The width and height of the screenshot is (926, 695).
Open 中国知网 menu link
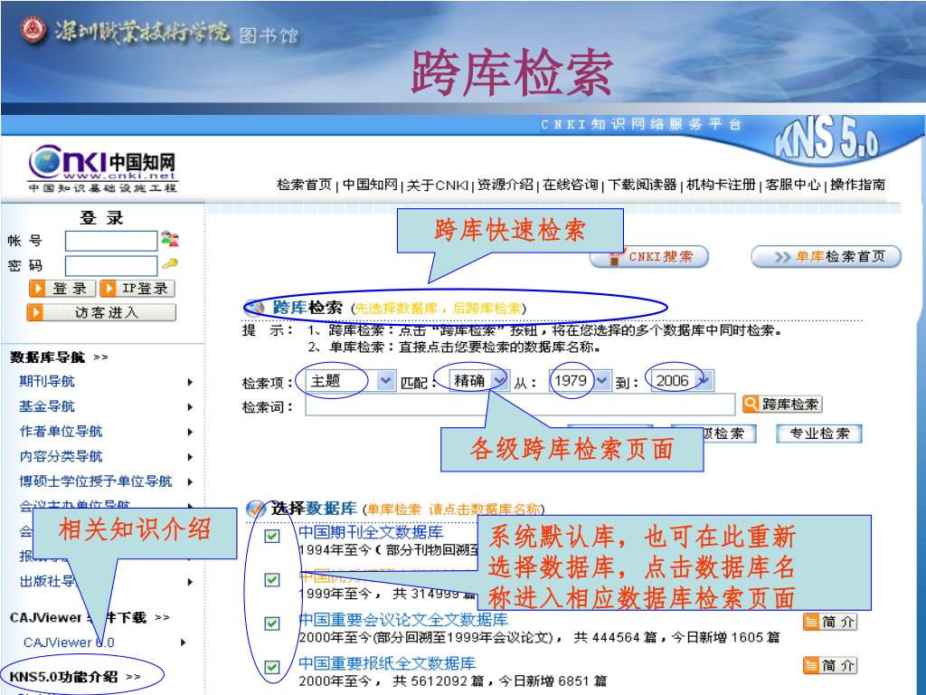tap(370, 185)
